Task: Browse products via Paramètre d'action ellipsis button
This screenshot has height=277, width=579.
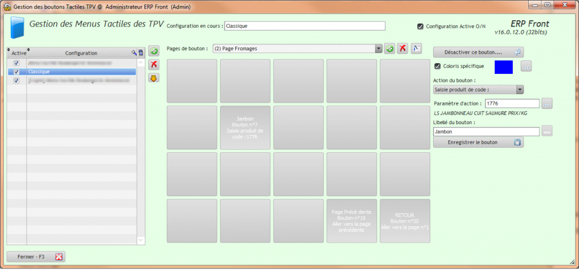Action: 547,104
